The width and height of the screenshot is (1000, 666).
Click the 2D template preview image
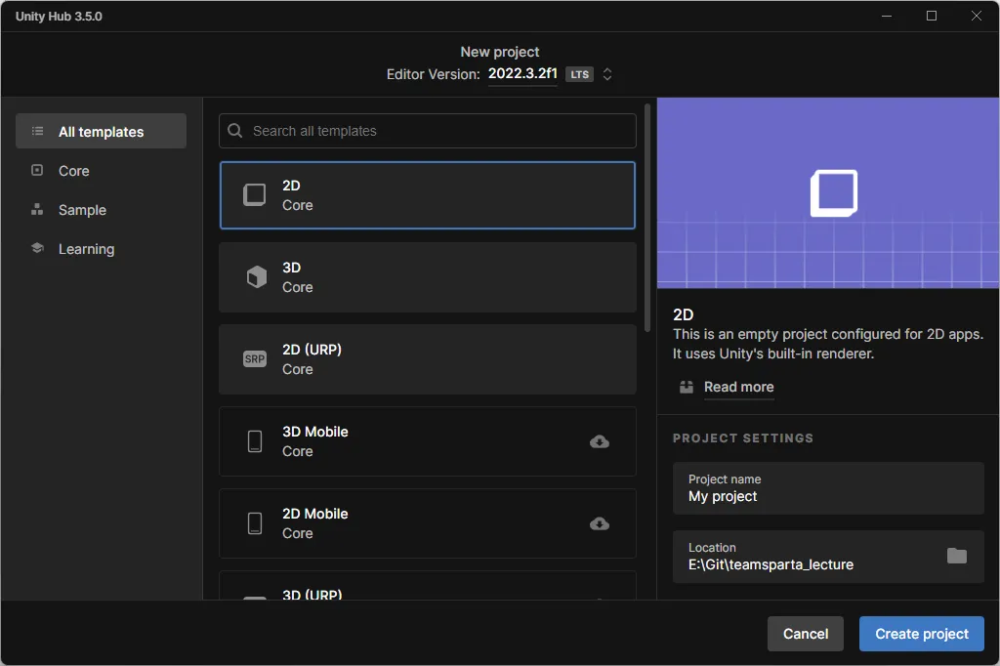click(x=828, y=192)
